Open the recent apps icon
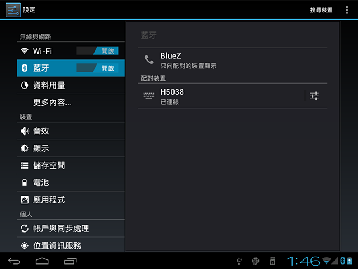Viewport: 358px width, 269px height. point(70,261)
